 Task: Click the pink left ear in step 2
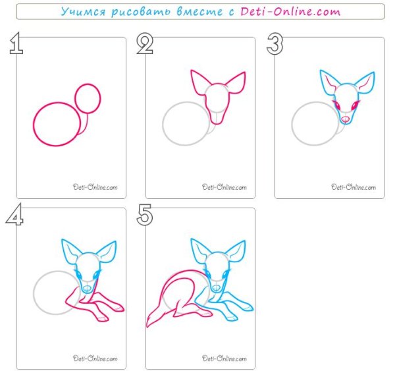pyautogui.click(x=199, y=82)
